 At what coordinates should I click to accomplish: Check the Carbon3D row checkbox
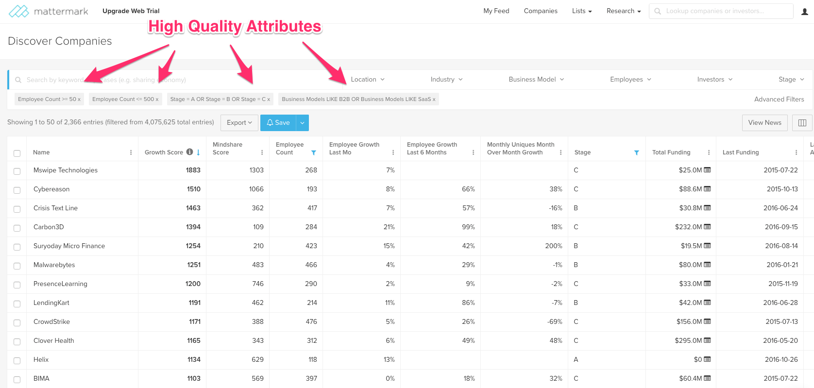pyautogui.click(x=17, y=228)
